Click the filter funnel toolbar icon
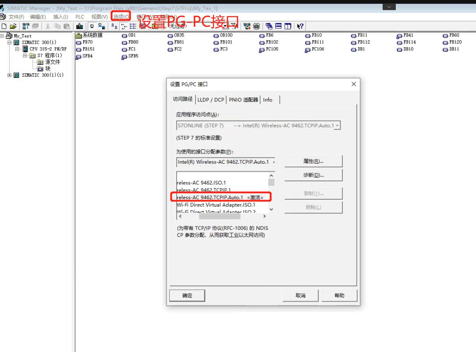The image size is (476, 352). pos(234,26)
